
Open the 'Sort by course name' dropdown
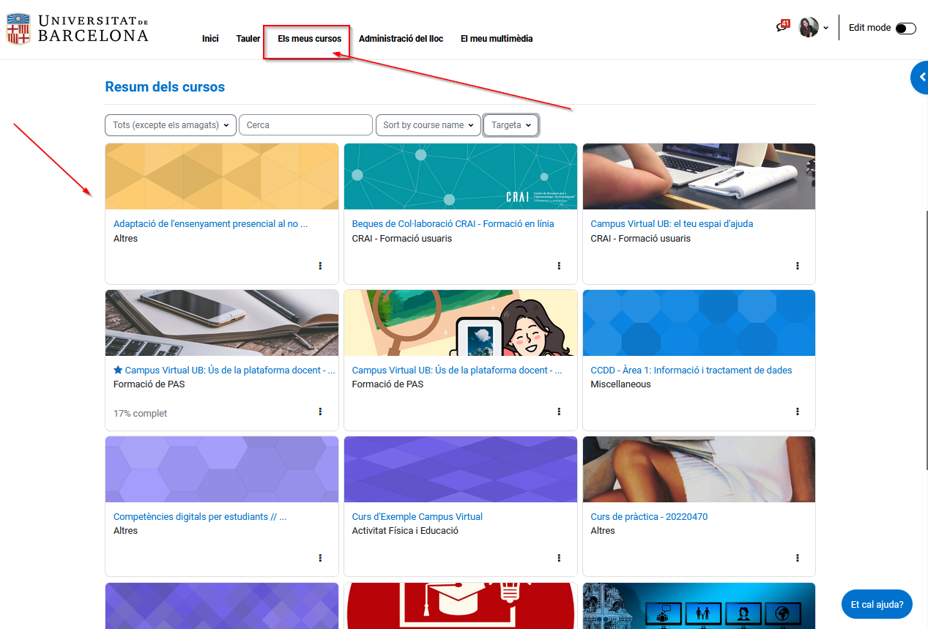coord(428,124)
